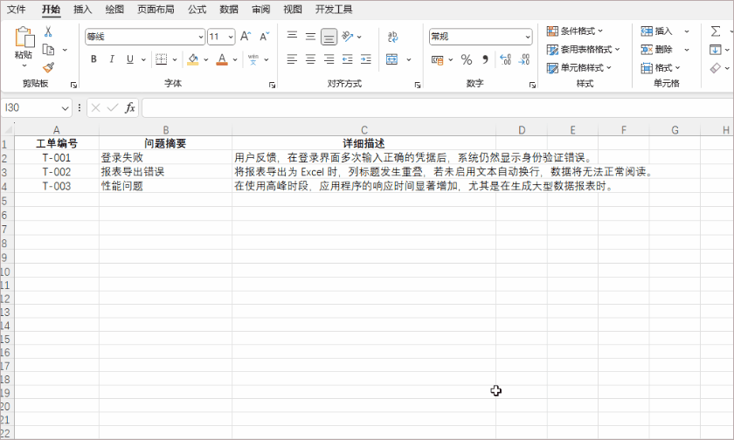Image resolution: width=734 pixels, height=440 pixels.
Task: Toggle Bold formatting
Action: pos(93,59)
